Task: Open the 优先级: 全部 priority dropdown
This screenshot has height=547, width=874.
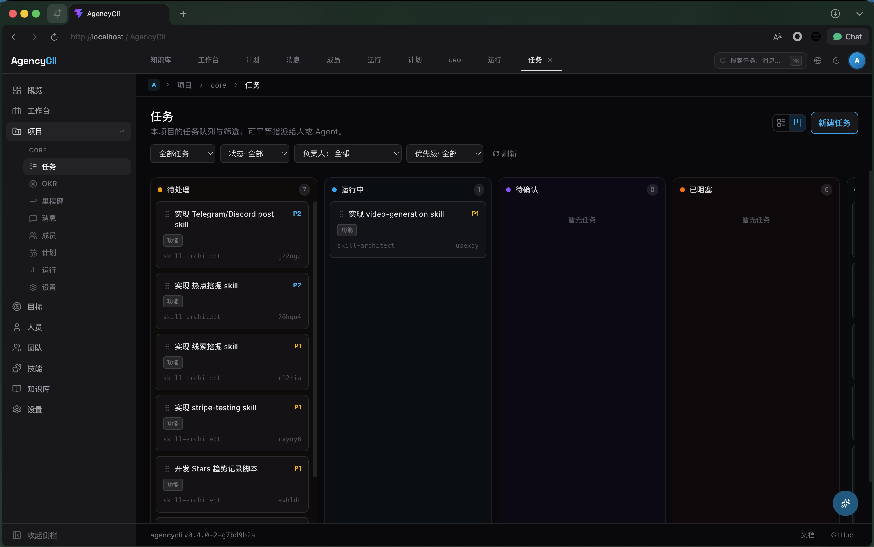Action: click(444, 154)
